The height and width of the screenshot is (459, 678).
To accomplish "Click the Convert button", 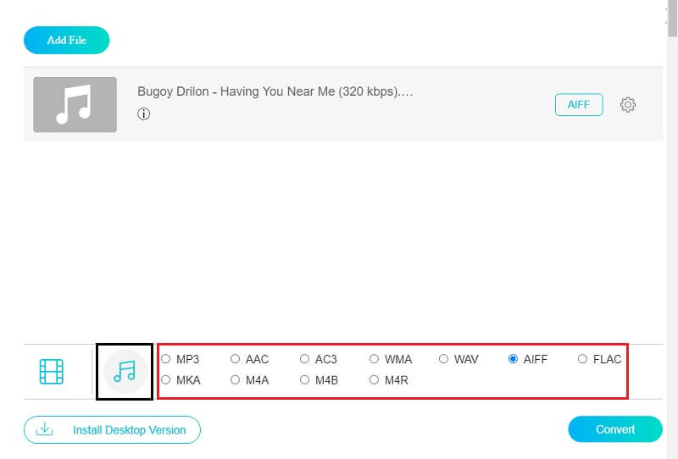I will click(614, 429).
